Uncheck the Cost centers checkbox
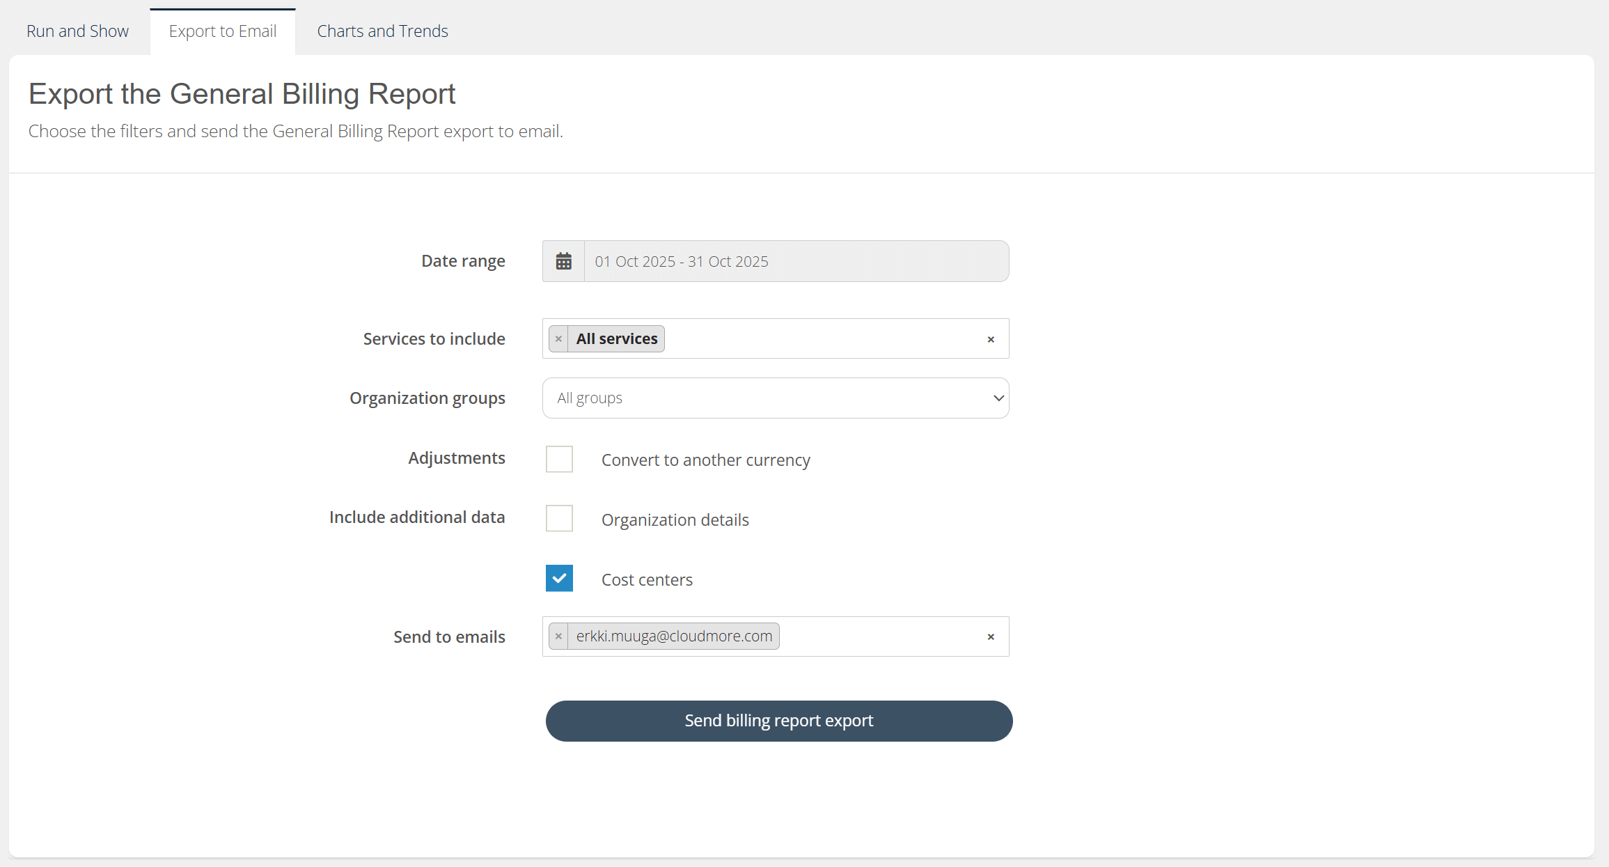The image size is (1609, 867). (559, 578)
